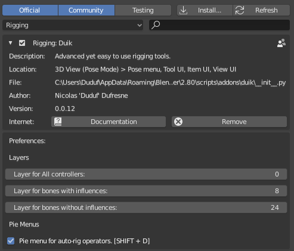Adjust Layer for bones with influences value
Image resolution: width=294 pixels, height=251 pixels.
pos(146,191)
